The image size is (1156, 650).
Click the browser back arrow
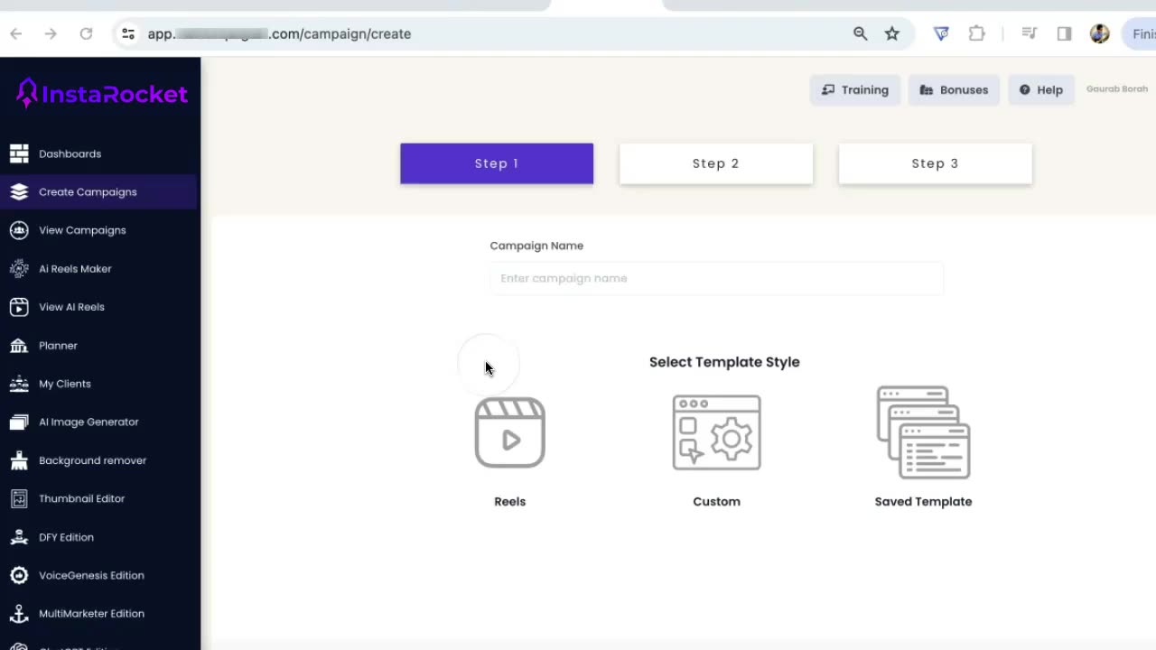click(16, 33)
